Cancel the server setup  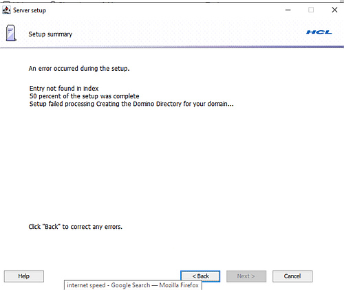[x=292, y=276]
